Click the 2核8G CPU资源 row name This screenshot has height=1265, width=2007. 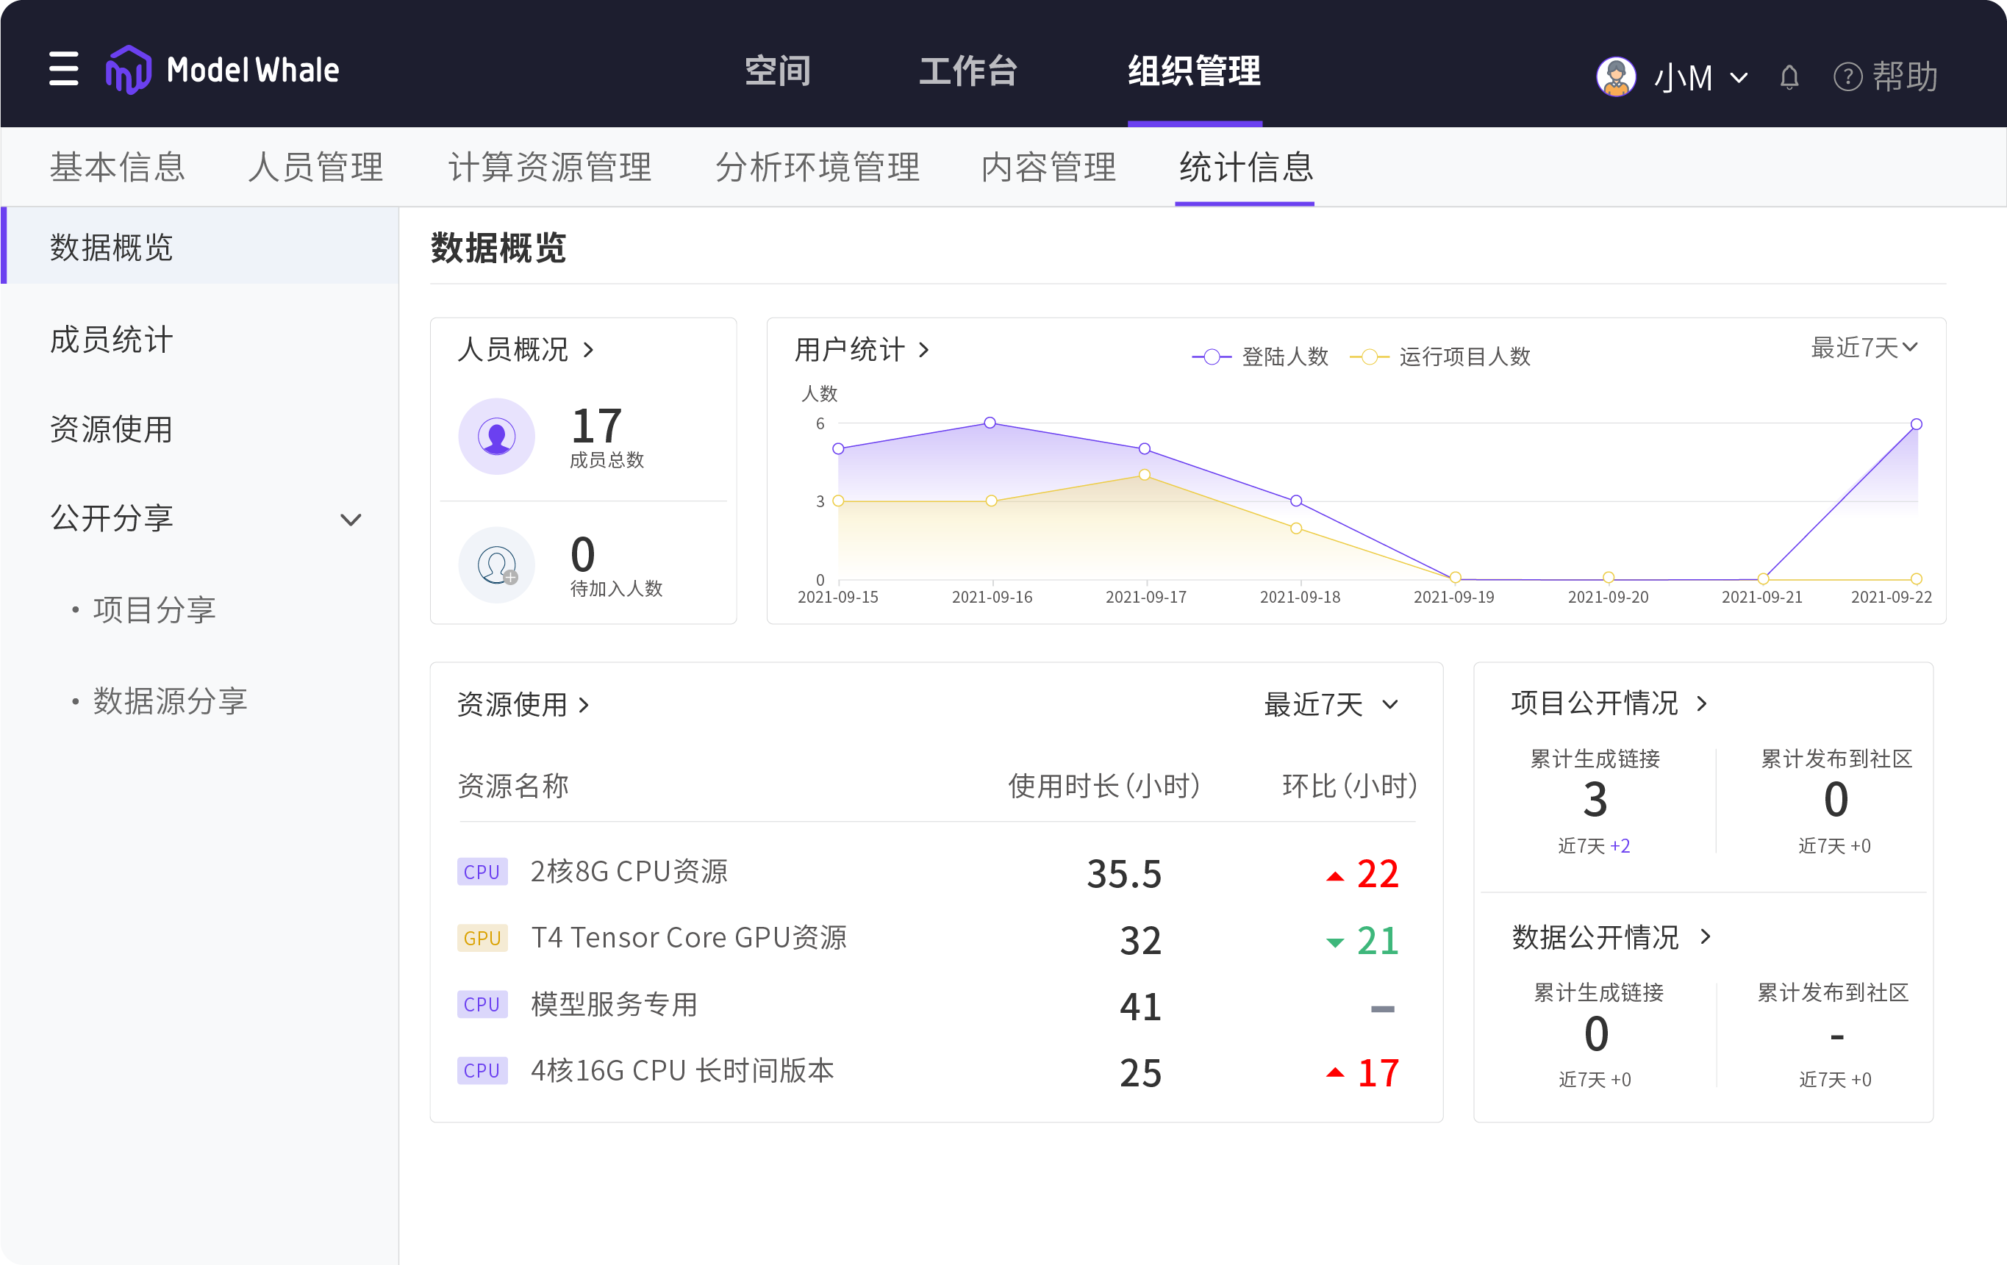[629, 872]
